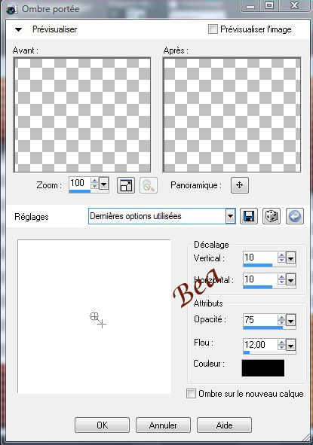
Task: Click the randomize parameters dice icon
Action: coord(272,217)
